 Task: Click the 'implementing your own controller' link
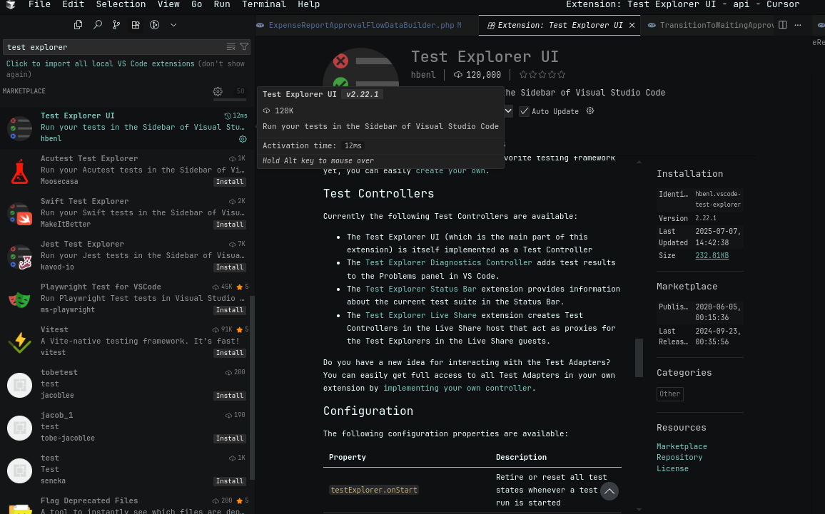(x=457, y=388)
